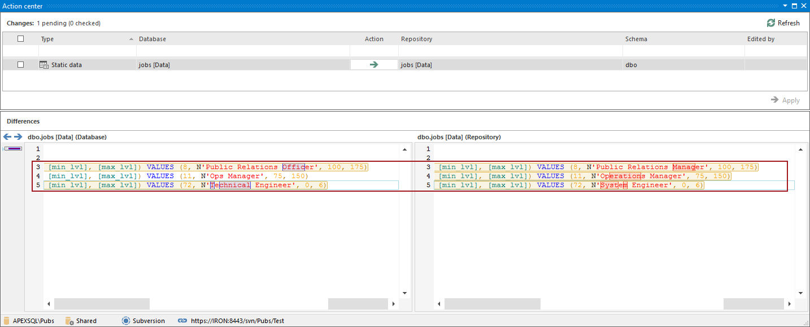This screenshot has width=810, height=327.
Task: Click green commit arrow in Action column
Action: coord(374,65)
